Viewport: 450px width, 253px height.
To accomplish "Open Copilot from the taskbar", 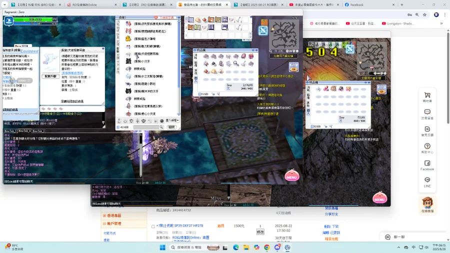I will click(x=256, y=247).
